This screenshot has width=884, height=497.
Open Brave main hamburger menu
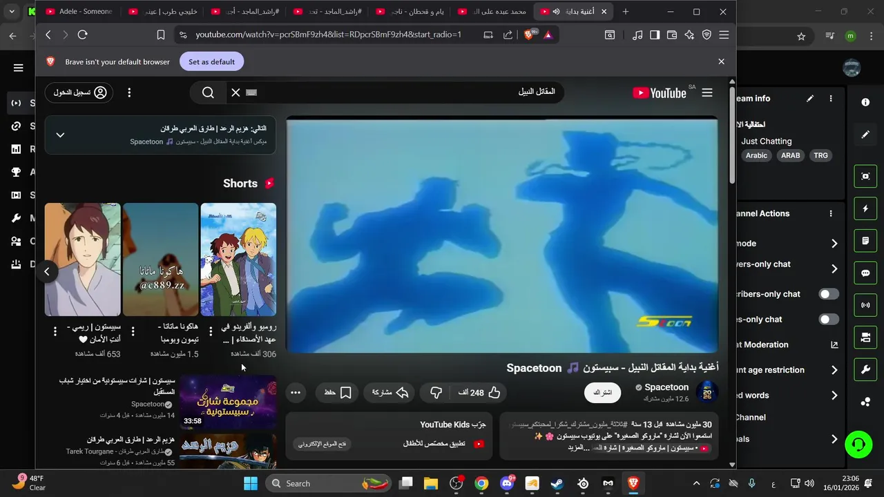click(724, 35)
